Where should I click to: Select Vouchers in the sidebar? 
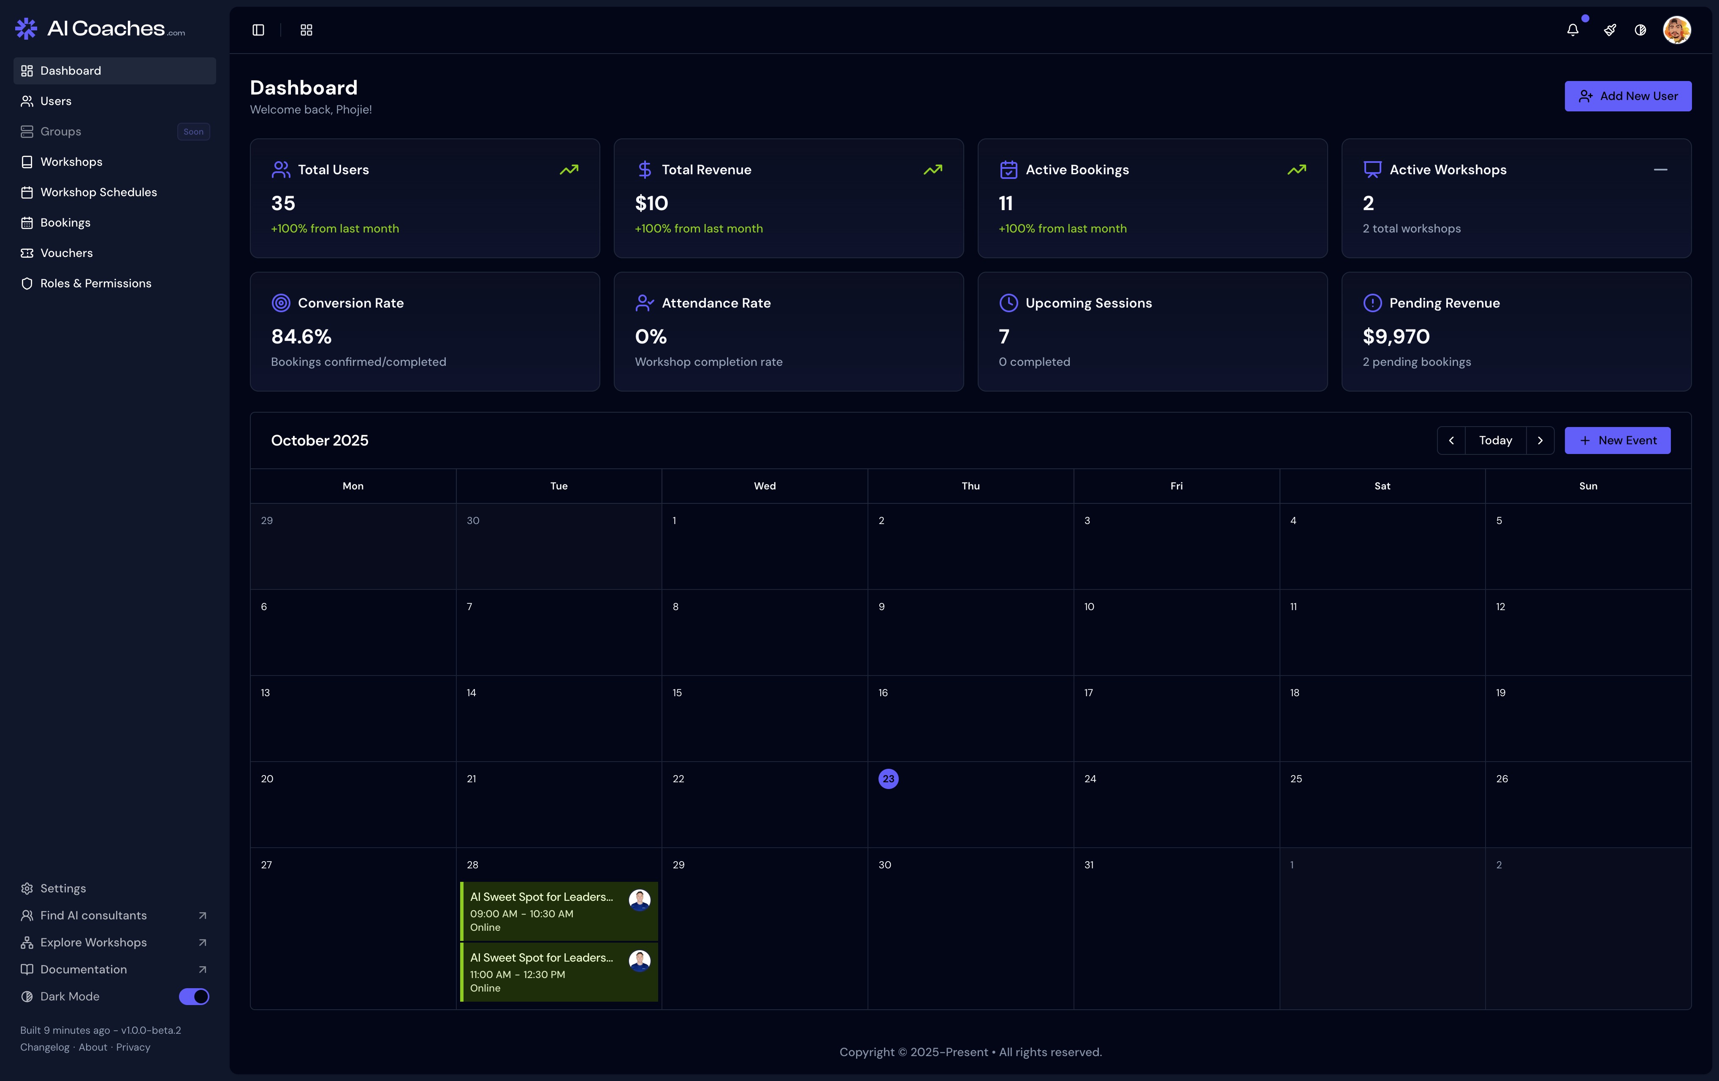(66, 253)
